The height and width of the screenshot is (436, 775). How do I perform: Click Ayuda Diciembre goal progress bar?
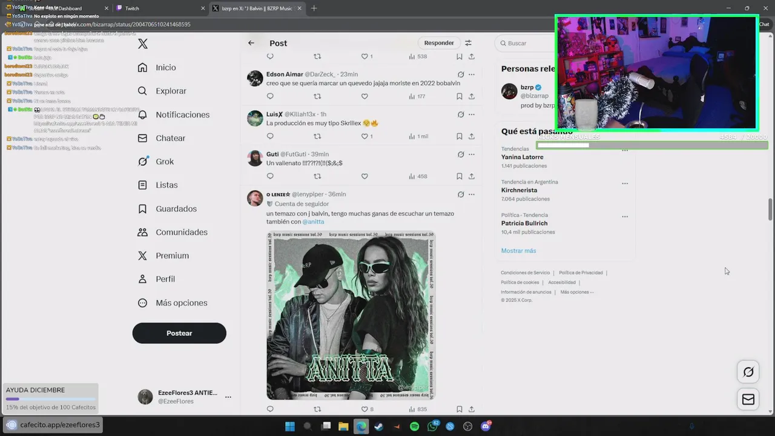point(50,399)
